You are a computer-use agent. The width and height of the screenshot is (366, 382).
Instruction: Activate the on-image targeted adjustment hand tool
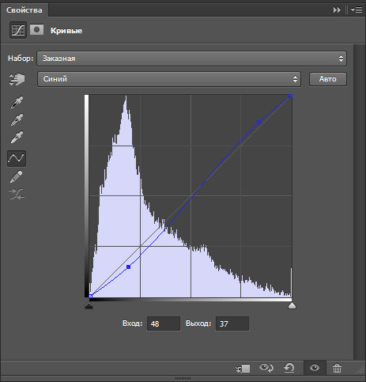pos(17,79)
